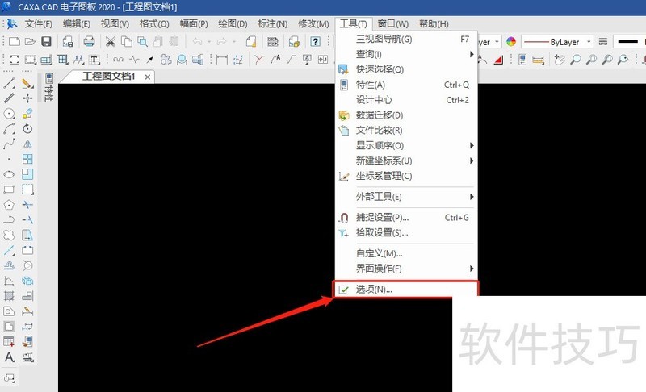Open the 窗口(W) menu
The height and width of the screenshot is (392, 646).
coord(393,24)
